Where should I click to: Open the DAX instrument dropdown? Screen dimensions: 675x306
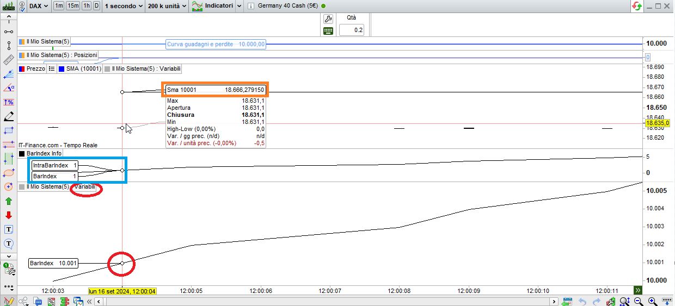tap(38, 6)
